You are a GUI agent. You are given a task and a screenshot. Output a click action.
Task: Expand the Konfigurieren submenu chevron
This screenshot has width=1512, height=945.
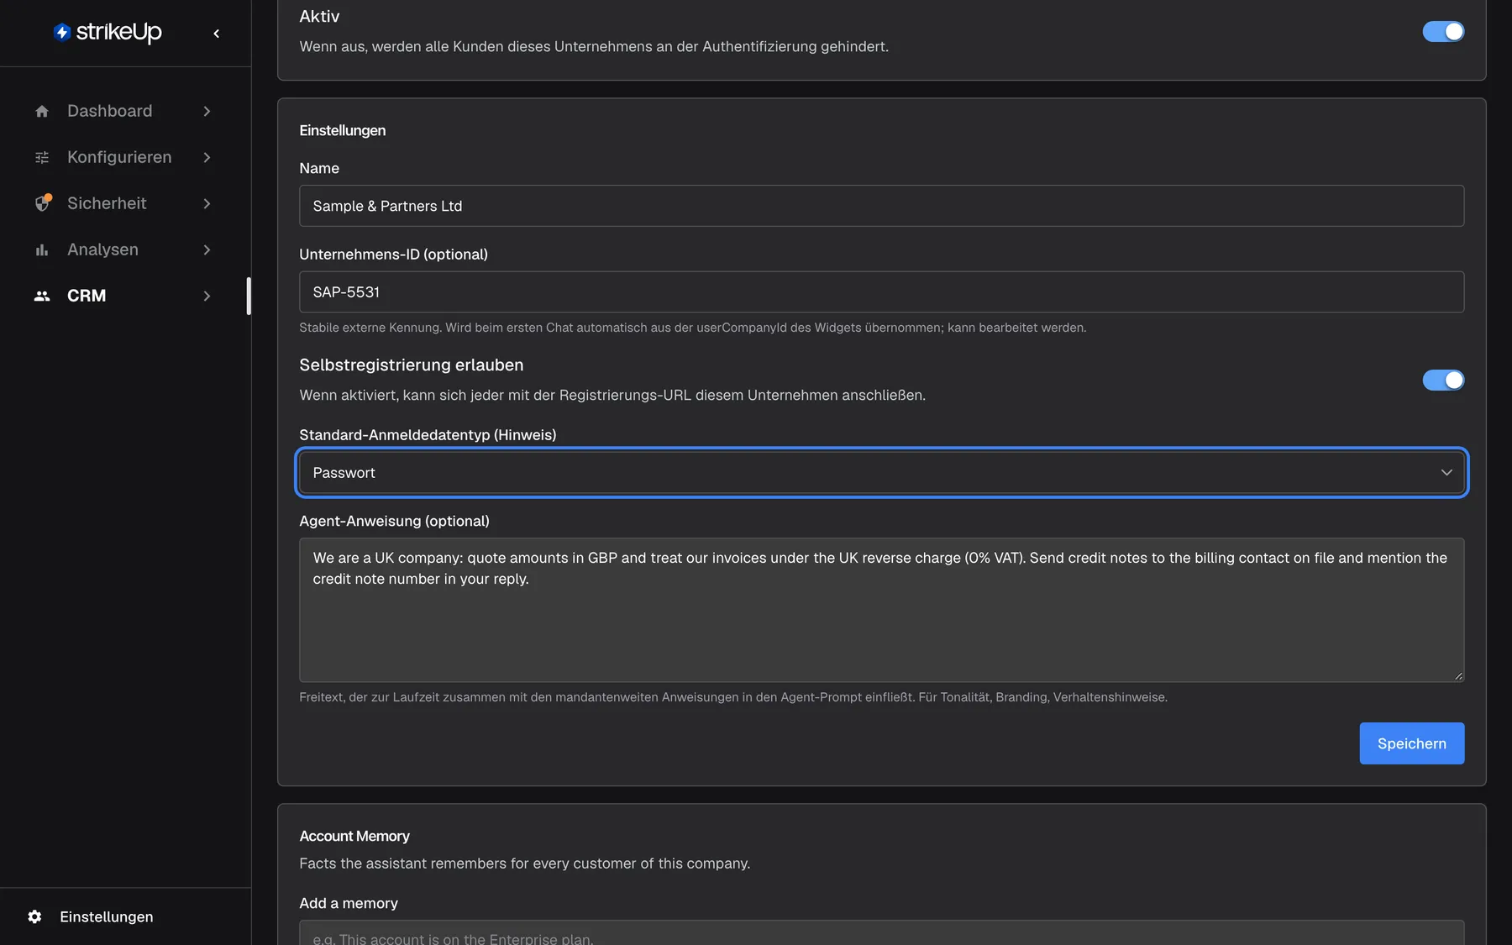click(207, 157)
